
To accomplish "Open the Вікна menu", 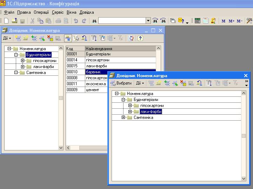I will point(71,12).
